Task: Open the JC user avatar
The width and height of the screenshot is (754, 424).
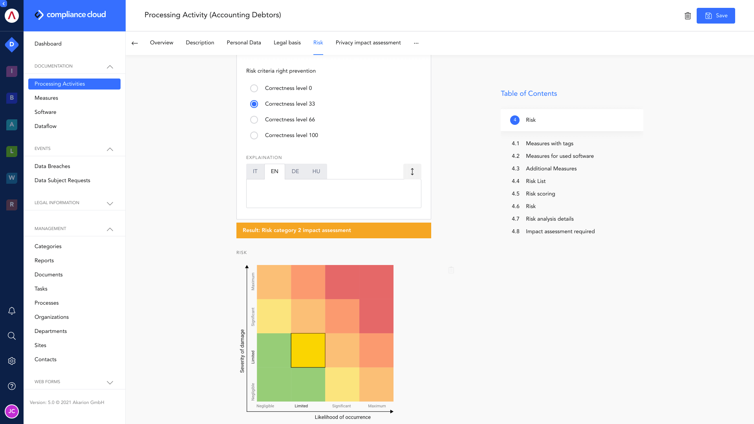Action: click(x=12, y=411)
